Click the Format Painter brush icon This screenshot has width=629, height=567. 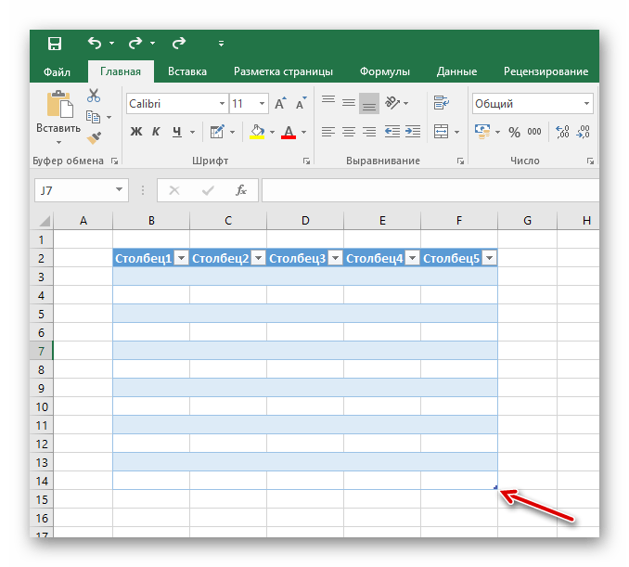(x=94, y=137)
